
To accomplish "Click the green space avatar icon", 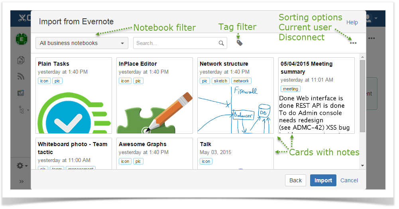I will (21, 39).
